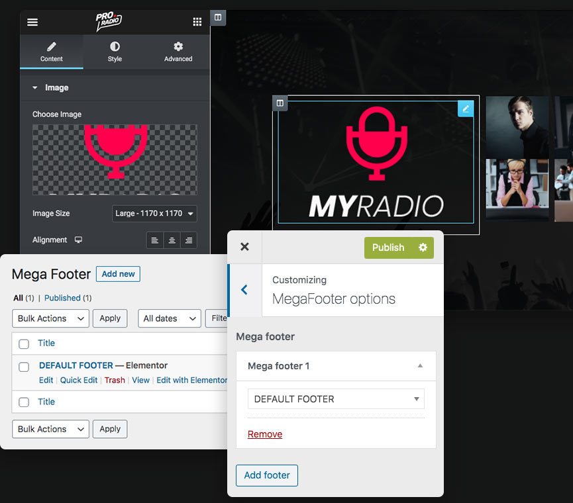Click the Add footer button

(267, 476)
